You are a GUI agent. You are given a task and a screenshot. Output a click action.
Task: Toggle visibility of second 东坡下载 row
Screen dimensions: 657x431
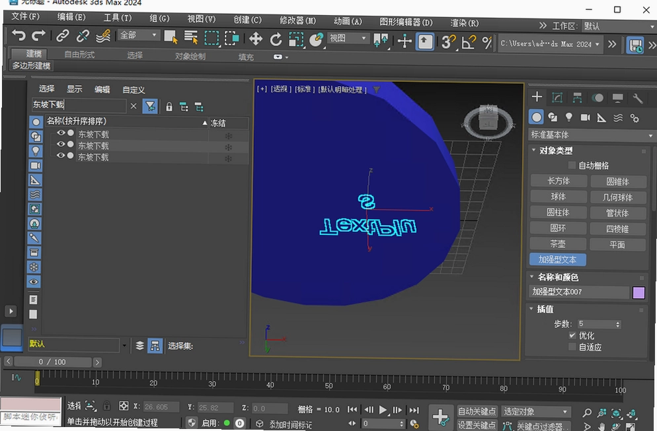point(61,145)
